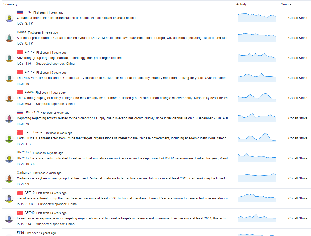
Task: Click the APT10 avatar icon
Action: click(9, 198)
